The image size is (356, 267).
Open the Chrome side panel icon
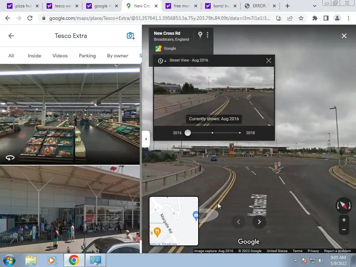326,18
